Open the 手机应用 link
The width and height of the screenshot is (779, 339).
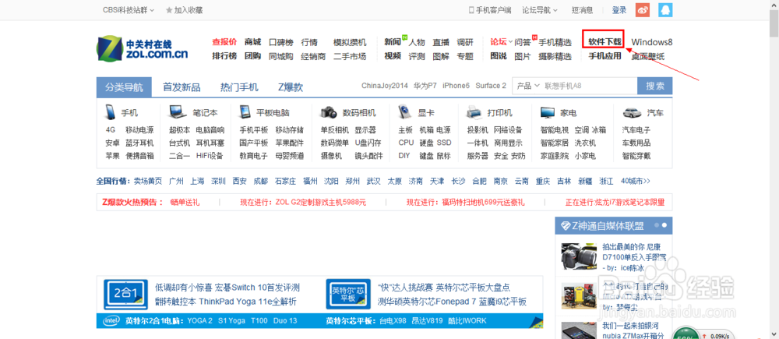[605, 56]
